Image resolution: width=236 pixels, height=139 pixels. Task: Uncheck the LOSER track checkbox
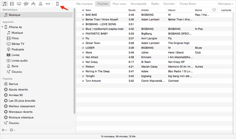coord(83,48)
